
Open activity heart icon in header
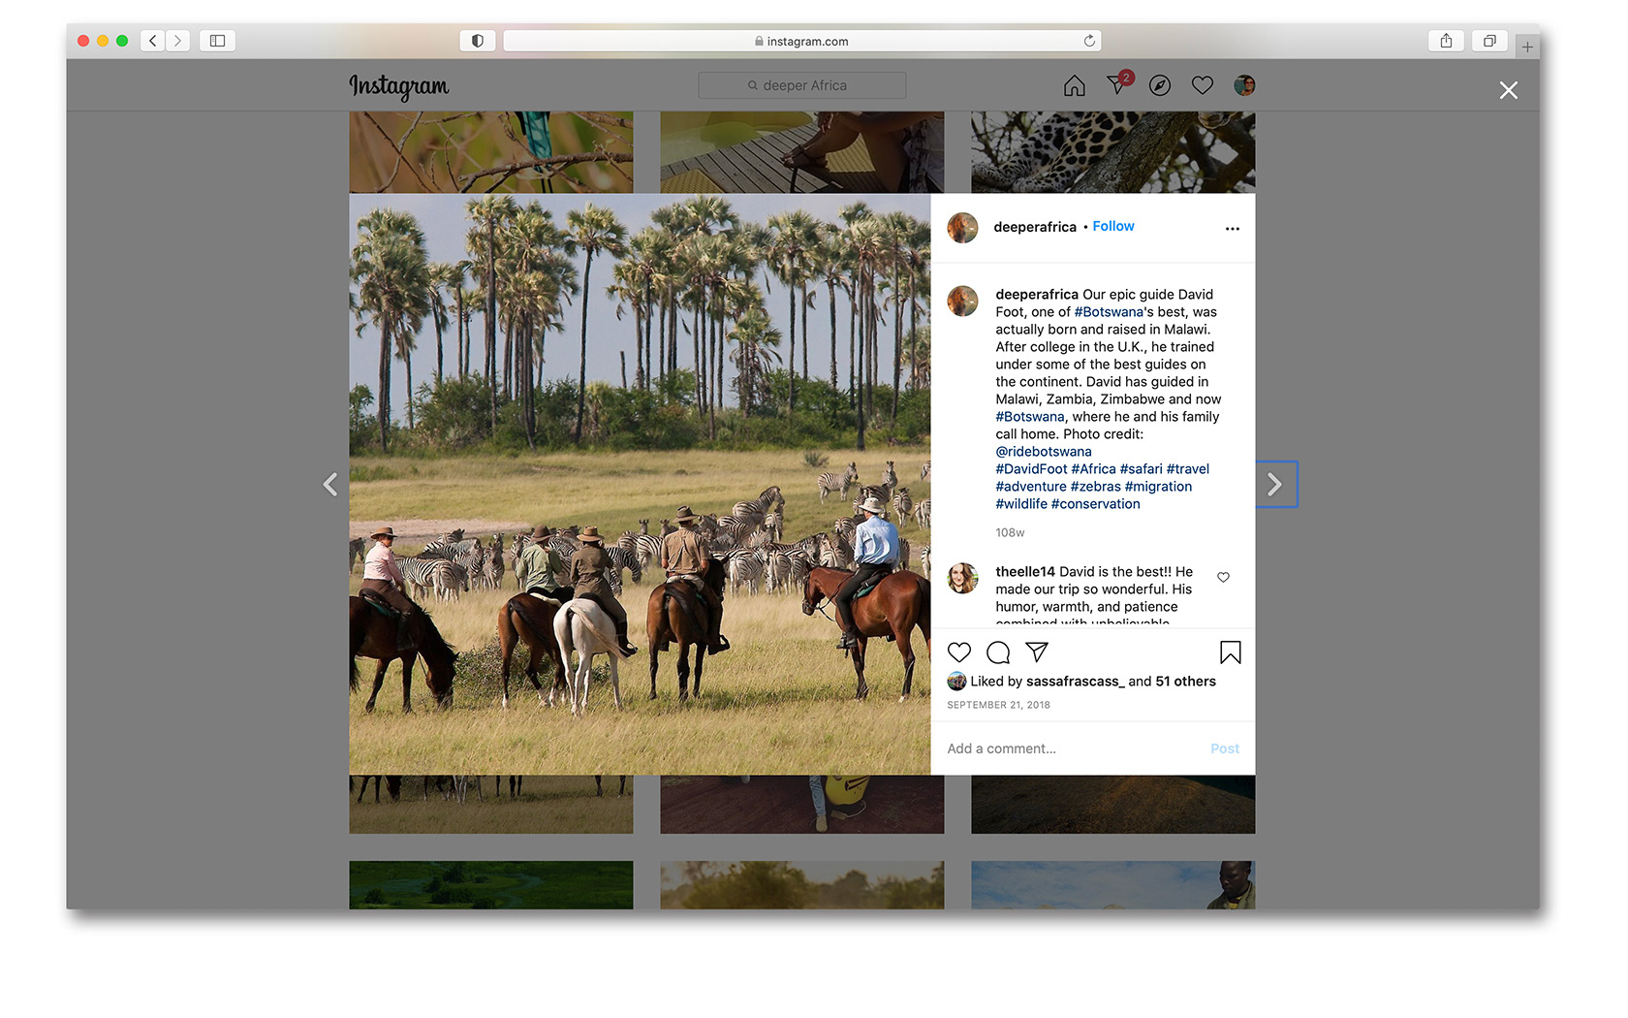(x=1203, y=85)
